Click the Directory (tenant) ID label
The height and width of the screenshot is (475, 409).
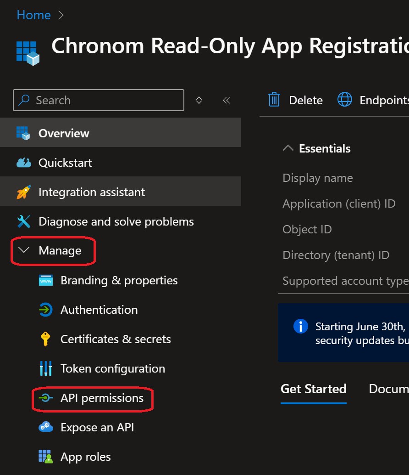pyautogui.click(x=336, y=255)
